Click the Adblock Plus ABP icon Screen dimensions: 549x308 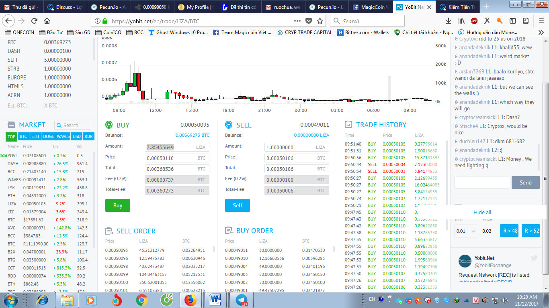(x=474, y=21)
